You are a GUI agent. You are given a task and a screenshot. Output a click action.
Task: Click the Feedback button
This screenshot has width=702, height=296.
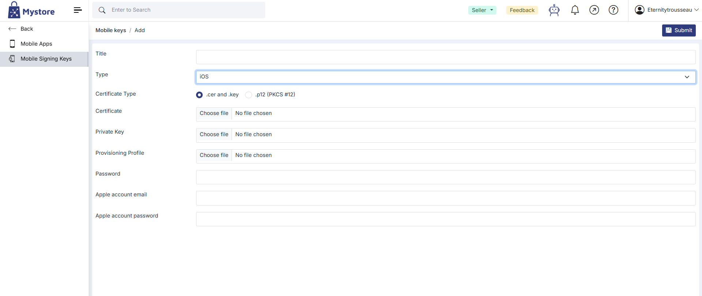click(x=522, y=10)
